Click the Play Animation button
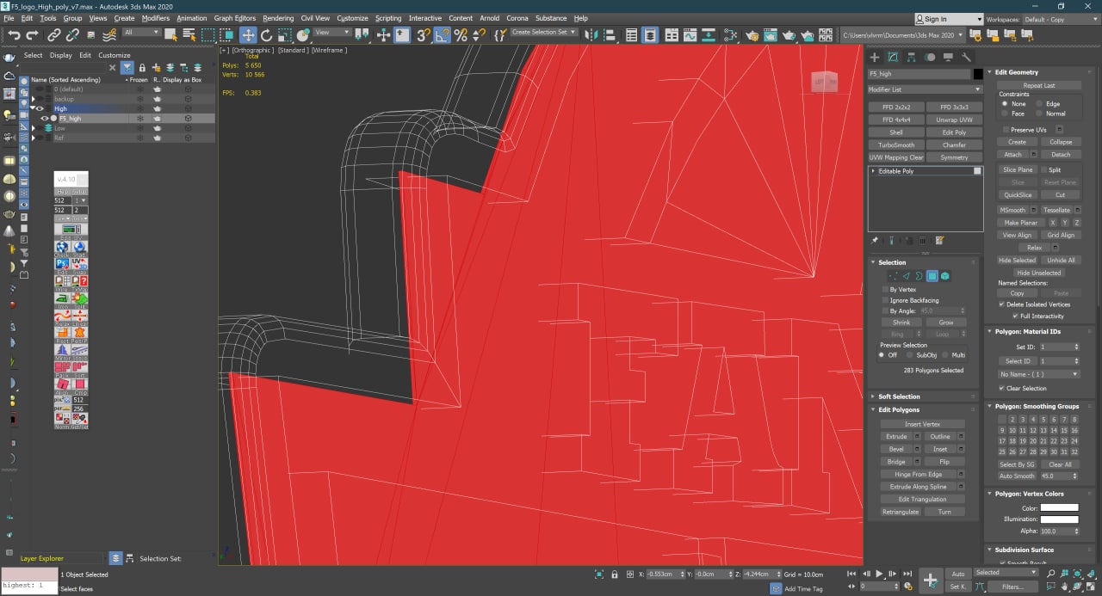 pos(879,574)
